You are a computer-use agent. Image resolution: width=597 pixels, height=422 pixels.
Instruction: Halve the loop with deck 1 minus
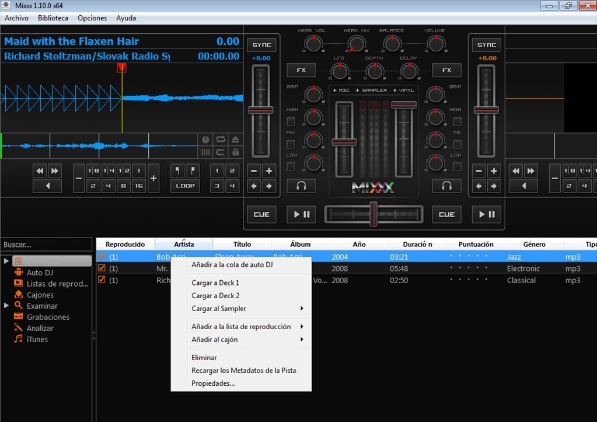(79, 178)
